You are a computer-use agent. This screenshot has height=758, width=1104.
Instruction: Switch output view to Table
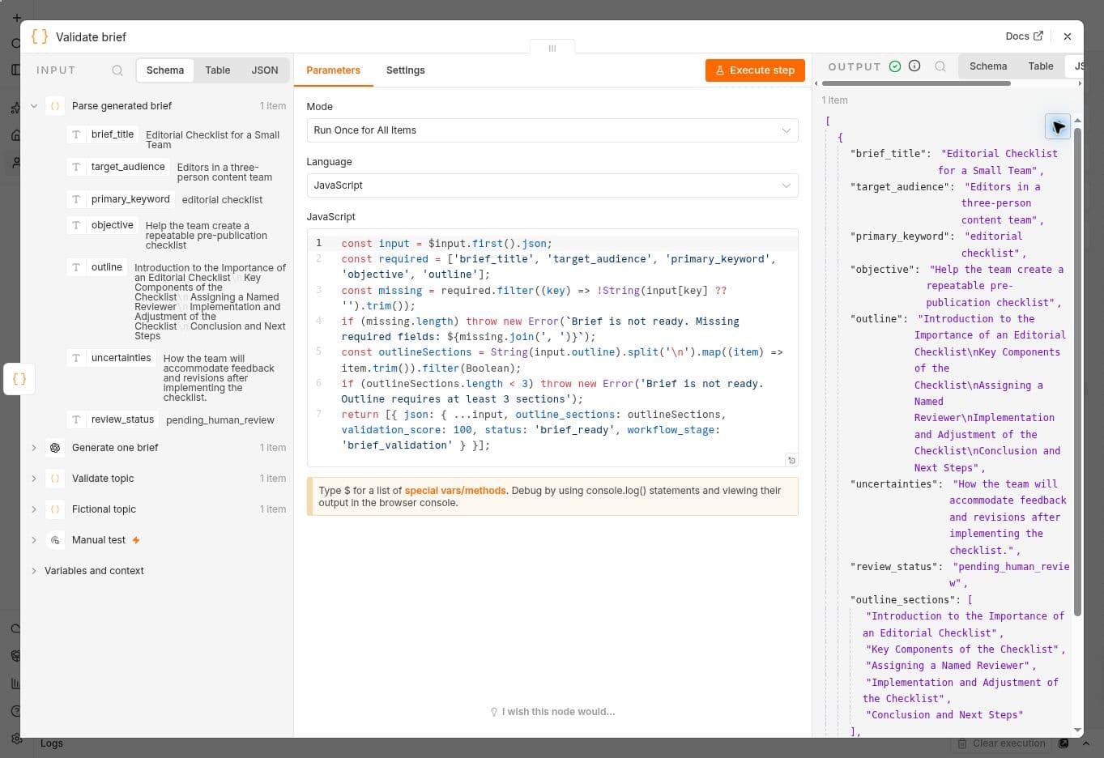pyautogui.click(x=1041, y=66)
